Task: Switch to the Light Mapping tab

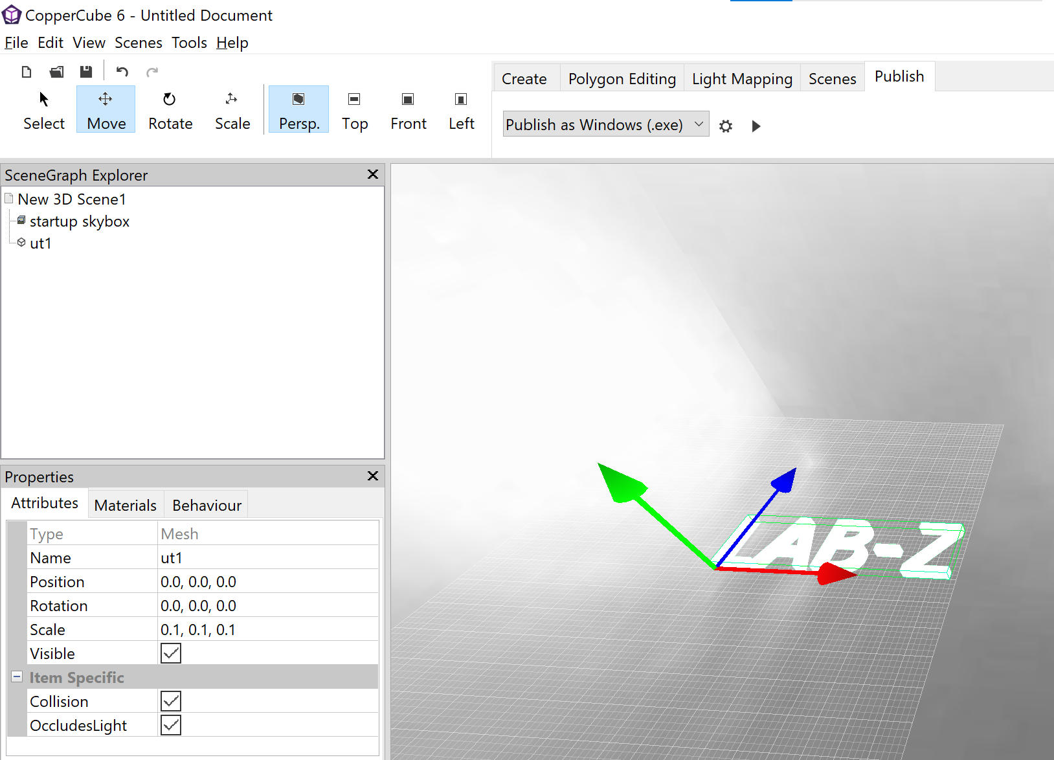Action: 742,79
